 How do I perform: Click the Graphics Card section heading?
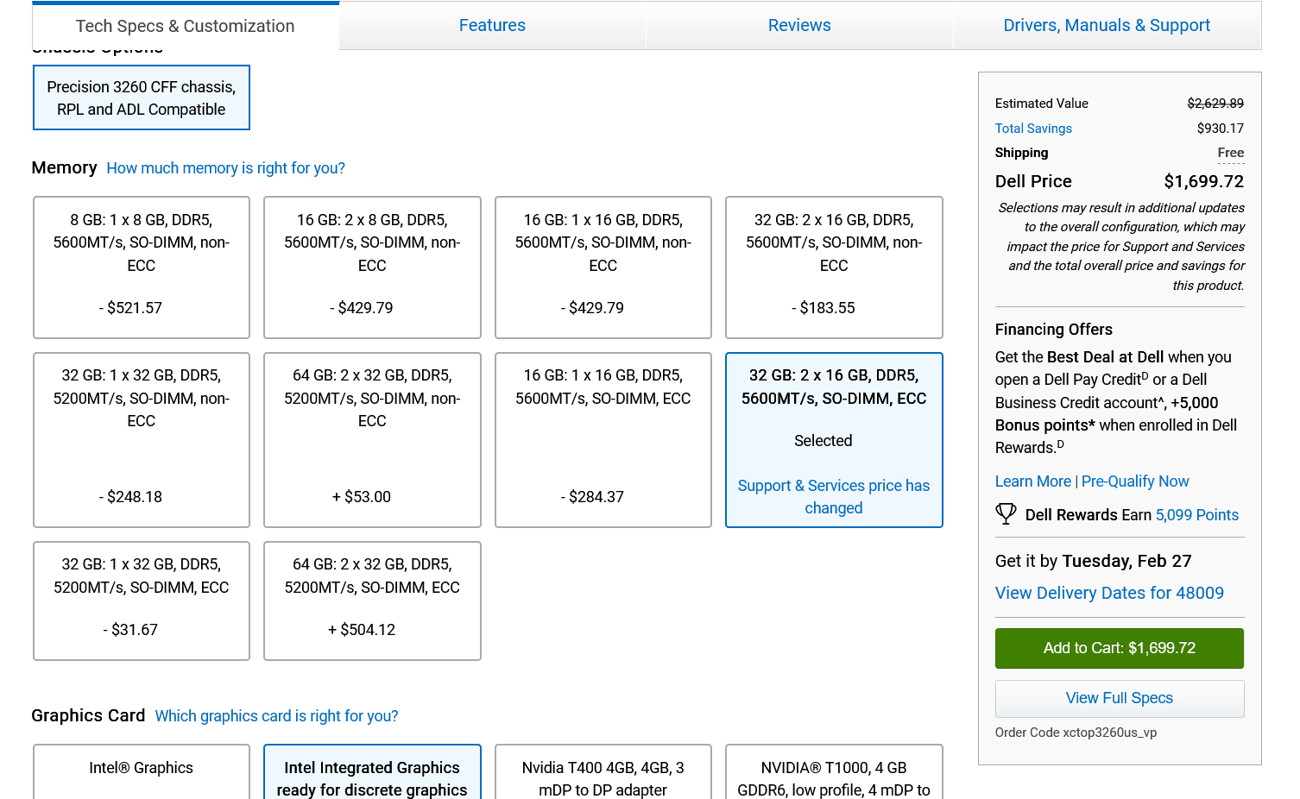(88, 715)
